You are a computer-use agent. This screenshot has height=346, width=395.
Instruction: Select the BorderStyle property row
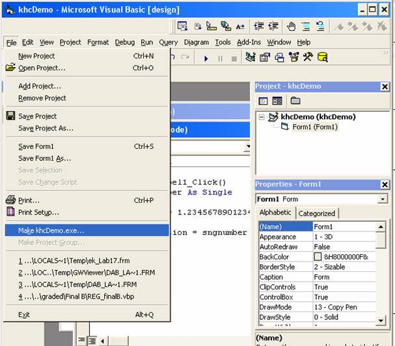coord(318,267)
